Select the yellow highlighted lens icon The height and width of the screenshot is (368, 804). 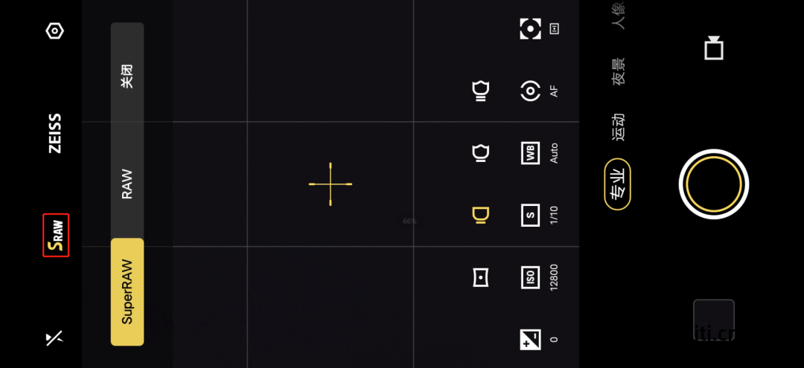click(x=481, y=216)
